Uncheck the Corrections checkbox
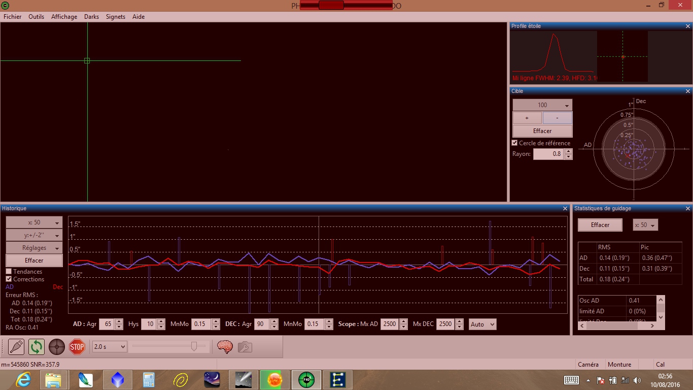 9,279
